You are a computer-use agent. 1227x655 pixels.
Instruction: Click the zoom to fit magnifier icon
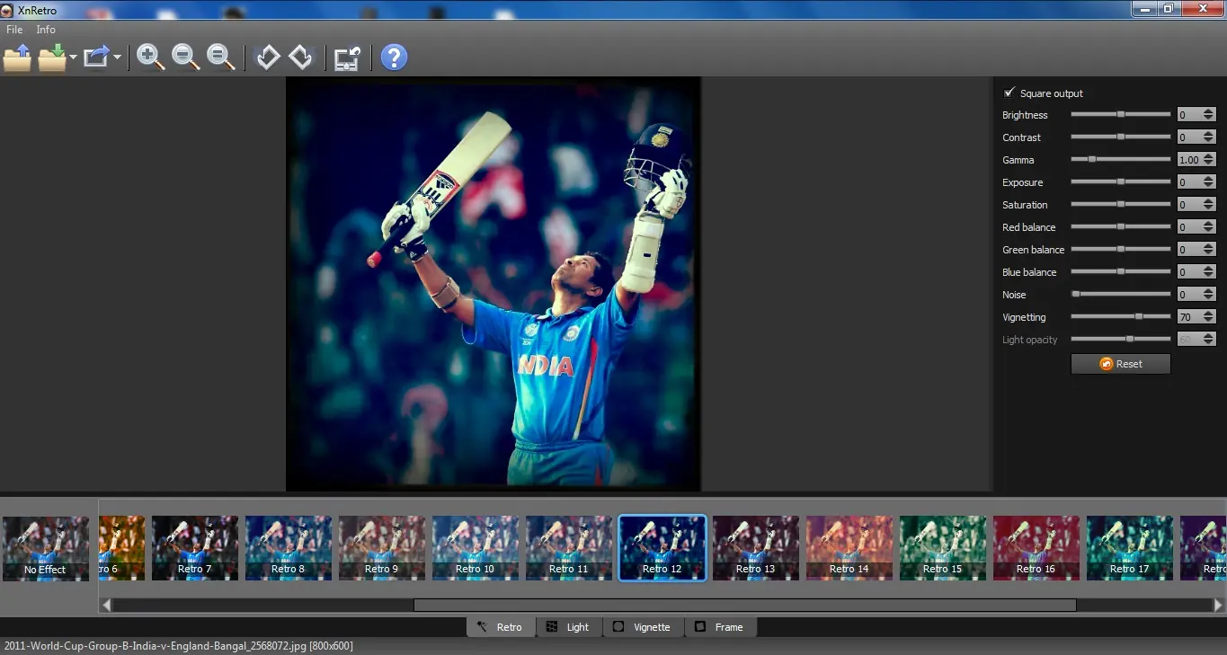[221, 58]
